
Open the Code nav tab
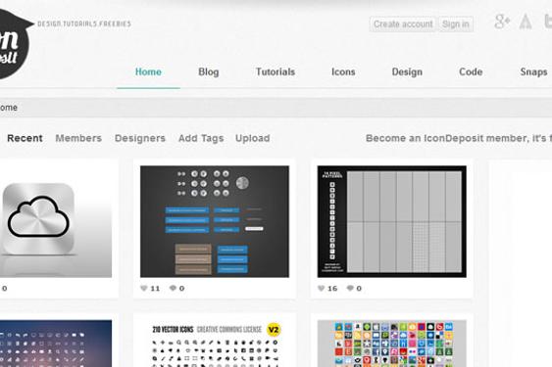click(471, 72)
